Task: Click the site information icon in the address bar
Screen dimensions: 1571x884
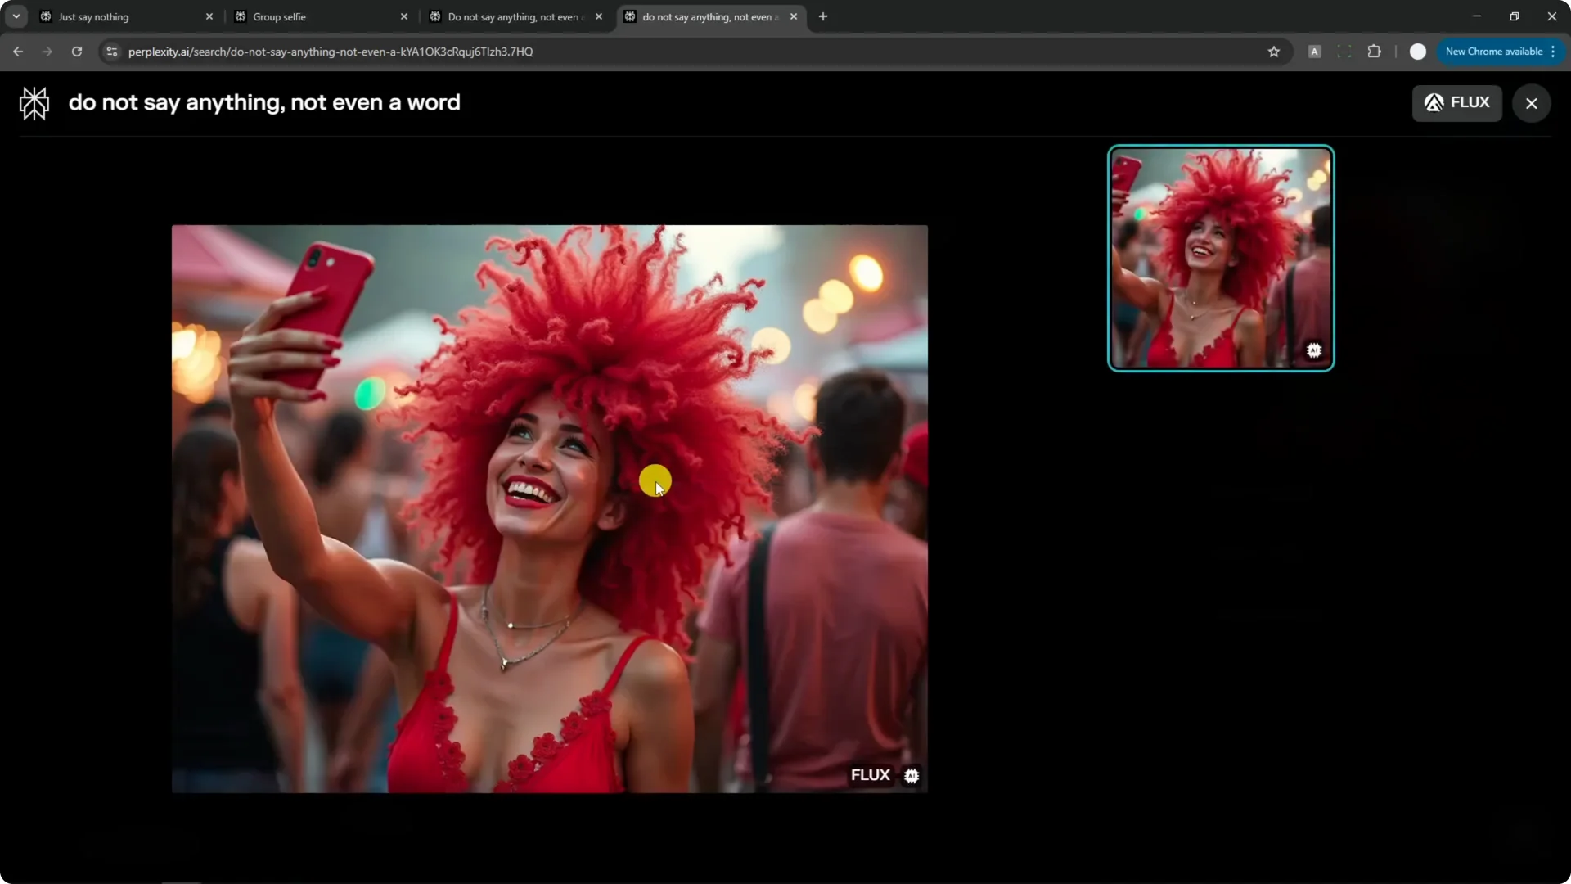Action: click(x=111, y=52)
